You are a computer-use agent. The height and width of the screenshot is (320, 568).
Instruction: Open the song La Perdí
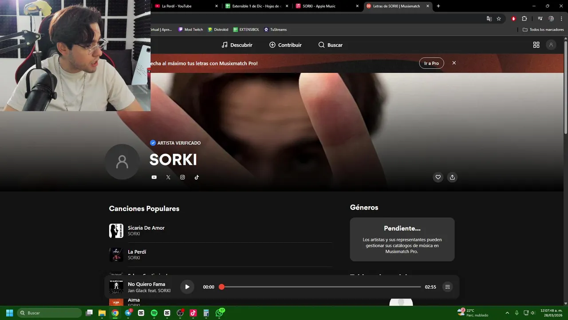click(x=137, y=252)
